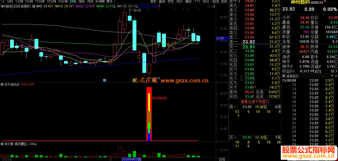Select the 60分钟 period tab
Image resolution: width=338 pixels, height=161 pixels.
coord(63,2)
